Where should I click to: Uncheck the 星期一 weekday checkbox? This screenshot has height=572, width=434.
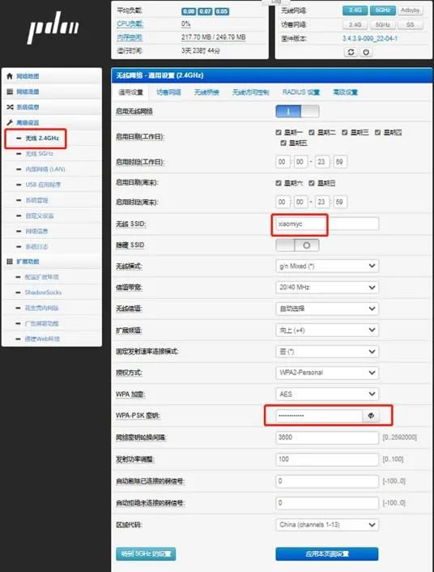click(x=279, y=132)
